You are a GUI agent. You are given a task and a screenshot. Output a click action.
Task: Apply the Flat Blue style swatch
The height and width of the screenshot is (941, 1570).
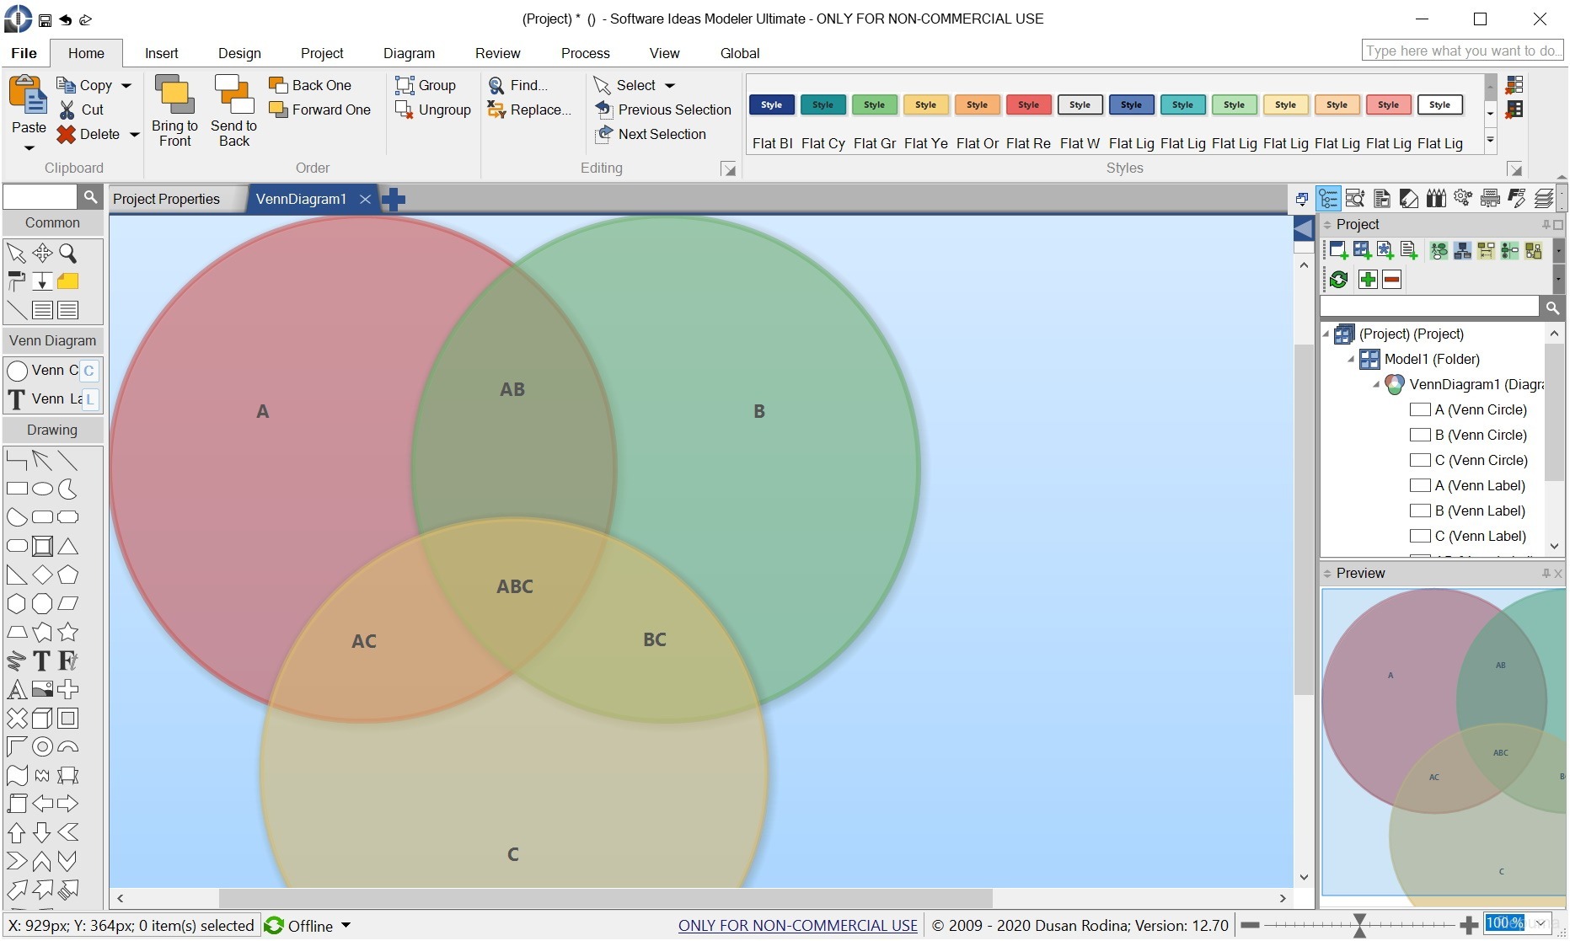tap(771, 104)
